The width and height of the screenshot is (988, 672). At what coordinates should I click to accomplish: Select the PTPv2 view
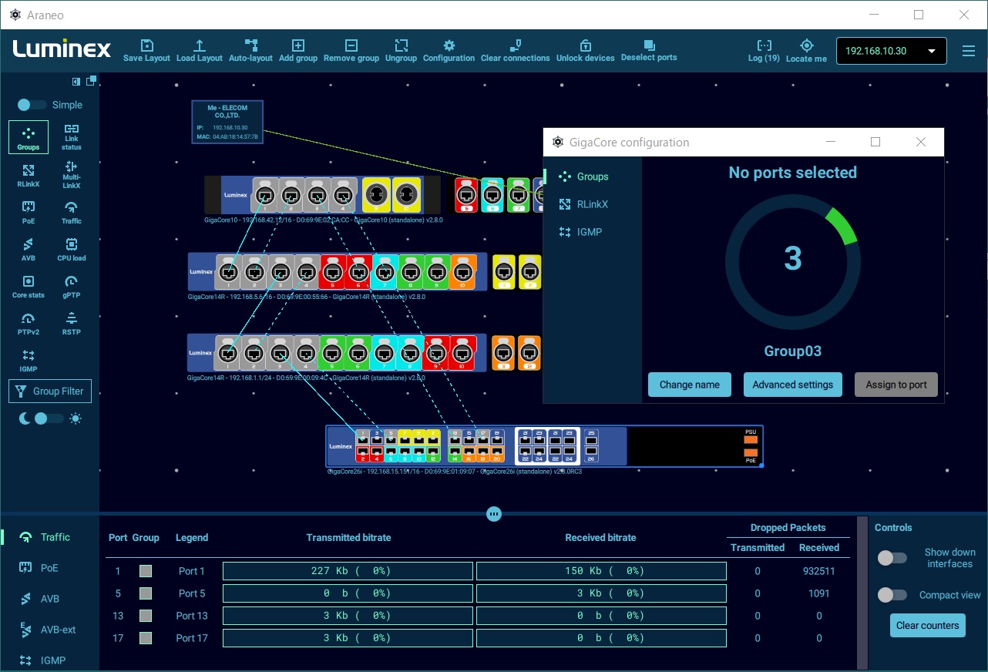tap(29, 322)
